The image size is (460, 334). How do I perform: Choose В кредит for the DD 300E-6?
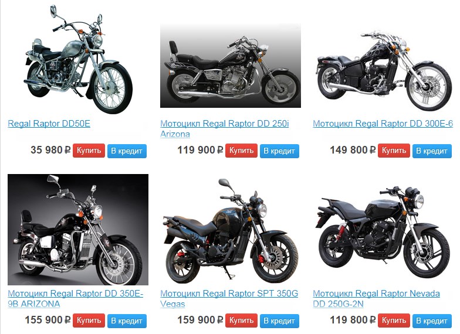tap(432, 151)
